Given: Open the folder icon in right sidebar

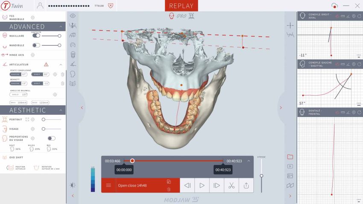Looking at the screenshot, I should pyautogui.click(x=290, y=157).
